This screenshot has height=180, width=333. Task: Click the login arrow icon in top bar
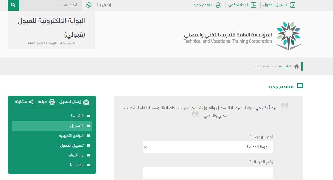pyautogui.click(x=292, y=5)
